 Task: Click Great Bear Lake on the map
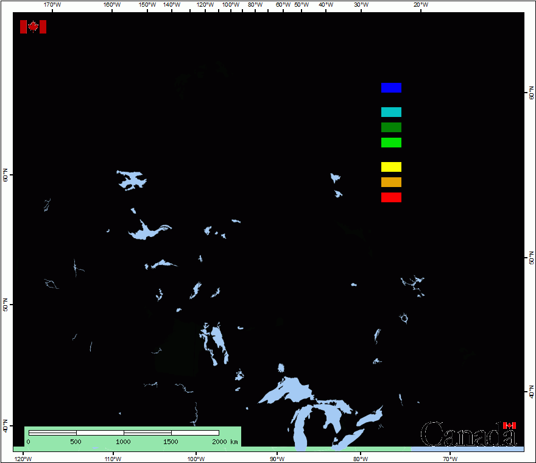point(132,180)
